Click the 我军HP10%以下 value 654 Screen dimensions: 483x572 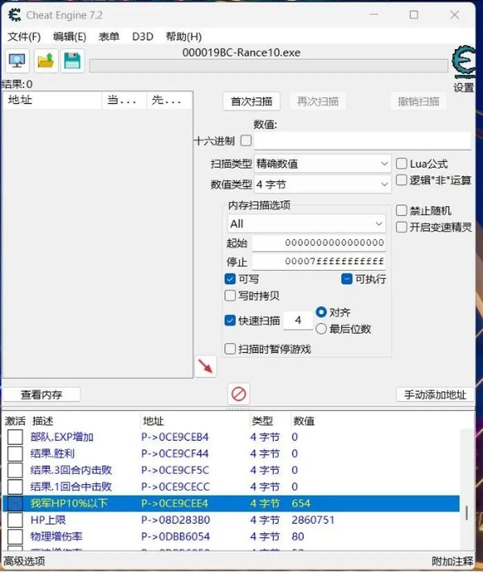click(301, 504)
